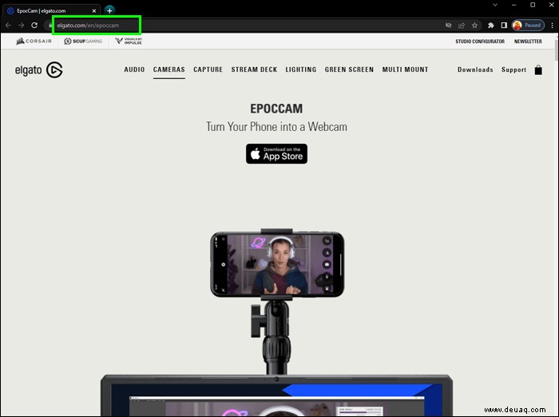Close the EpocCam browser tab
The height and width of the screenshot is (417, 559).
(x=94, y=10)
